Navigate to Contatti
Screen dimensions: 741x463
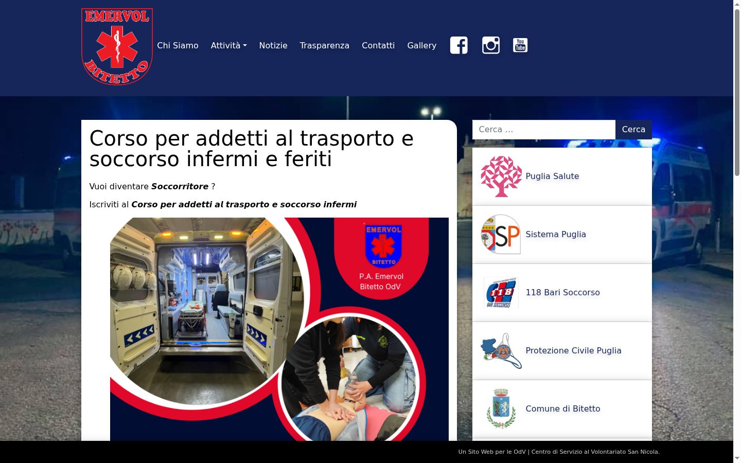[x=378, y=45]
